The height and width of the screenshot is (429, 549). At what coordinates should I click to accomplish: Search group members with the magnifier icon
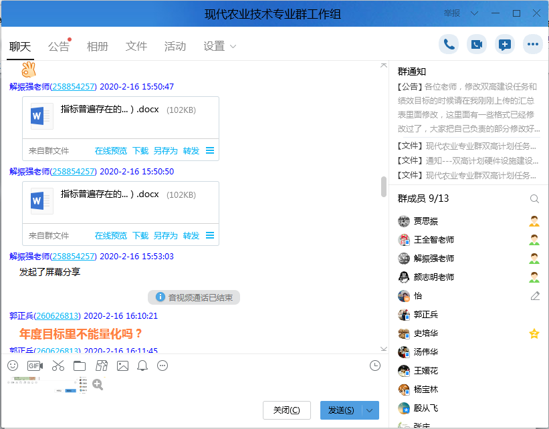534,199
